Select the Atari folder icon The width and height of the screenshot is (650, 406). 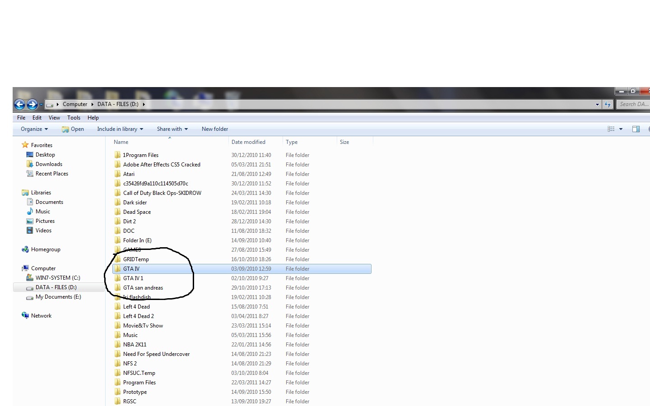click(117, 174)
